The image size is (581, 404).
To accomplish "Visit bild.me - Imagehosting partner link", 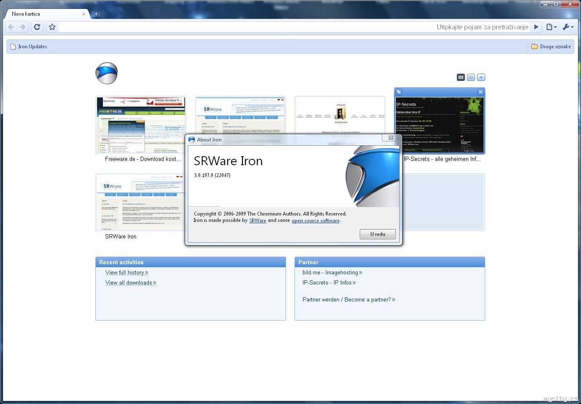I will coord(332,273).
